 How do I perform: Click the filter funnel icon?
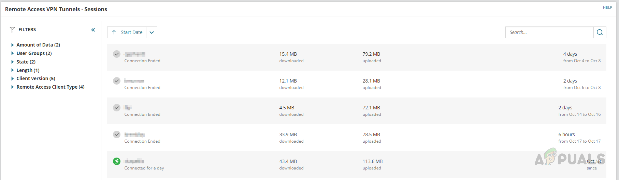coord(12,30)
